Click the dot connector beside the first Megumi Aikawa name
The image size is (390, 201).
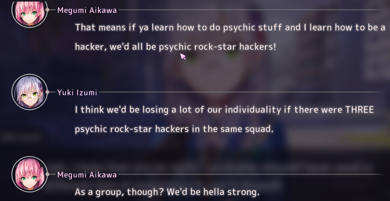click(47, 10)
